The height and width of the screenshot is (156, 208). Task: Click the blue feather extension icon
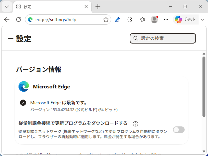[118, 19]
